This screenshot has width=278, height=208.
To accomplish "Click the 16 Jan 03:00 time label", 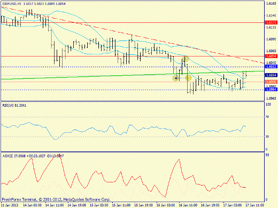I will [x=166, y=205].
